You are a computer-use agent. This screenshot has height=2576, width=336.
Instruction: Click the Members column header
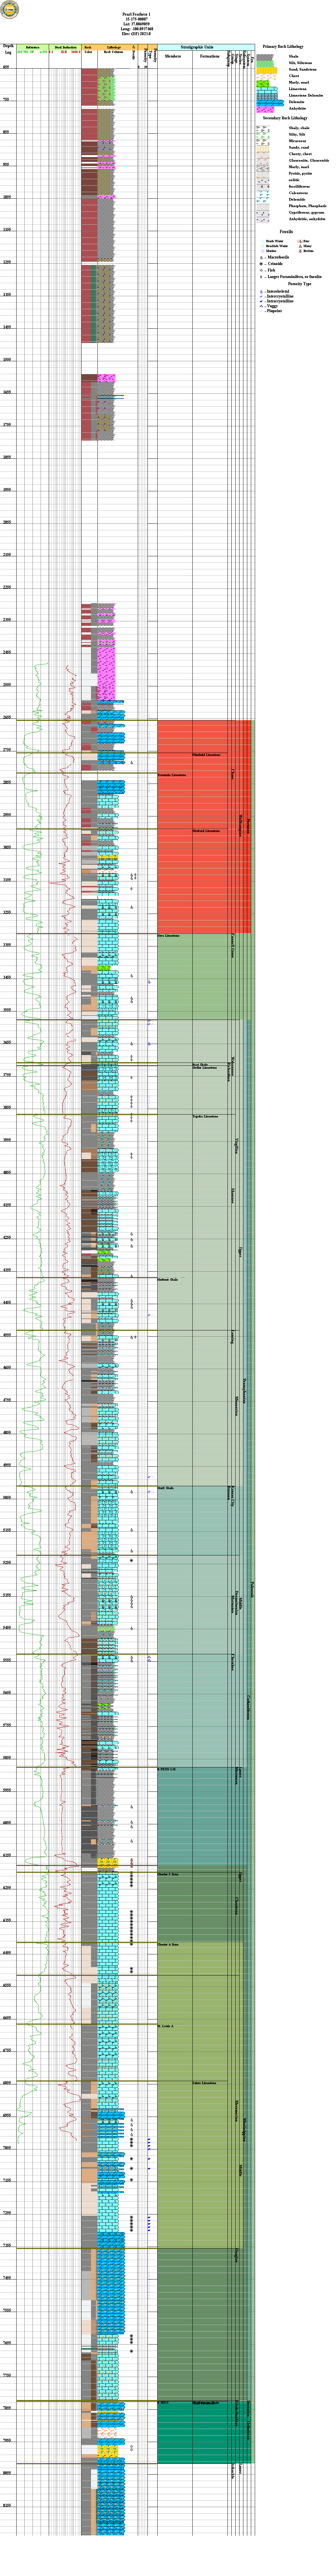(173, 56)
